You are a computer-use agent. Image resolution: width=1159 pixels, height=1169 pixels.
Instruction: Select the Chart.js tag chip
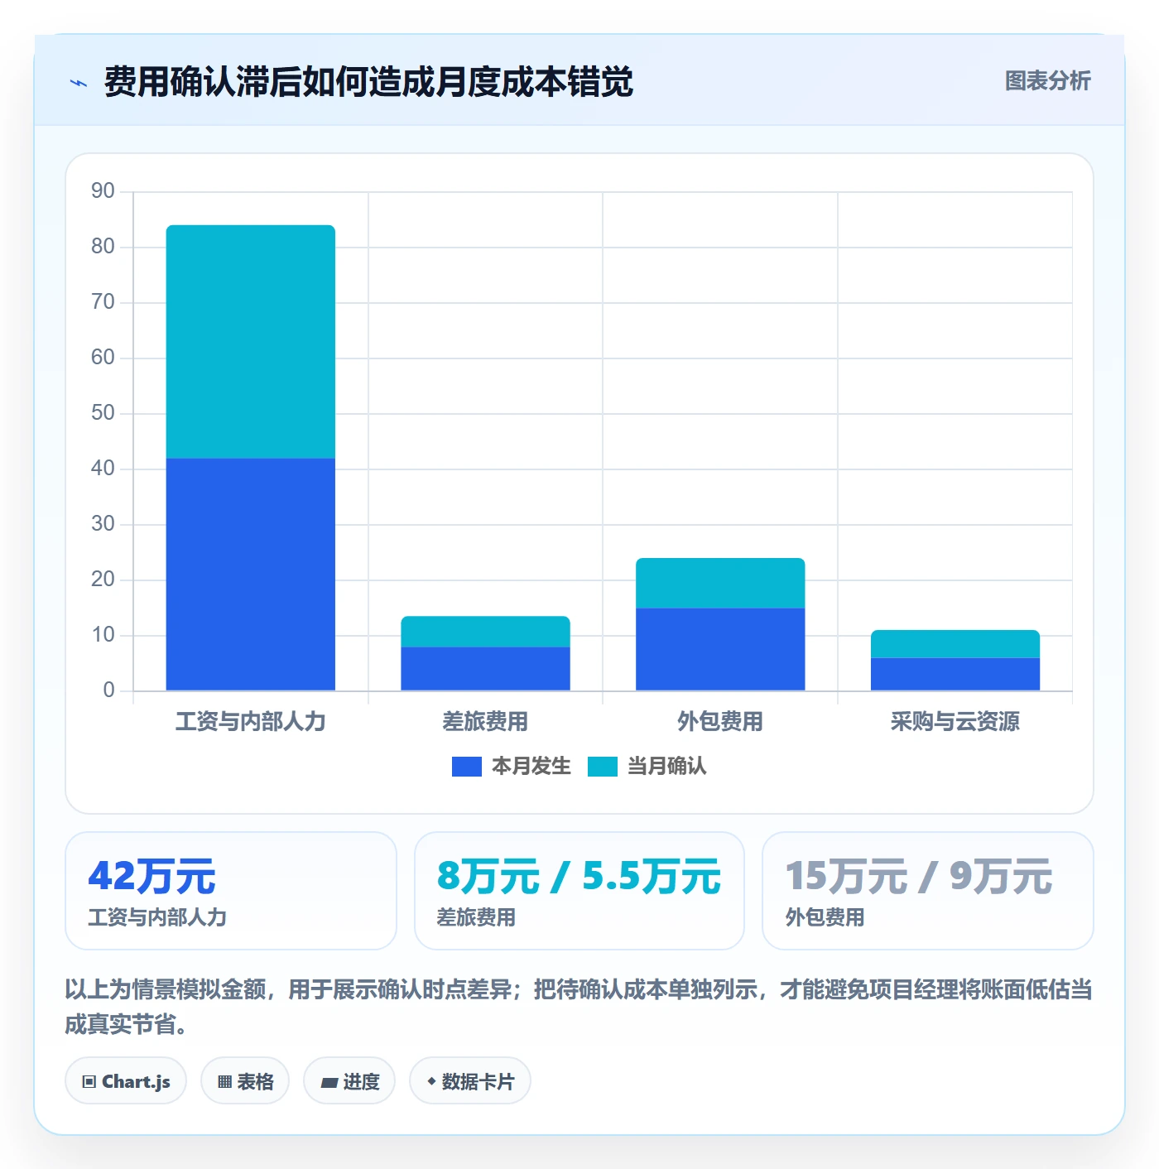(x=126, y=1081)
